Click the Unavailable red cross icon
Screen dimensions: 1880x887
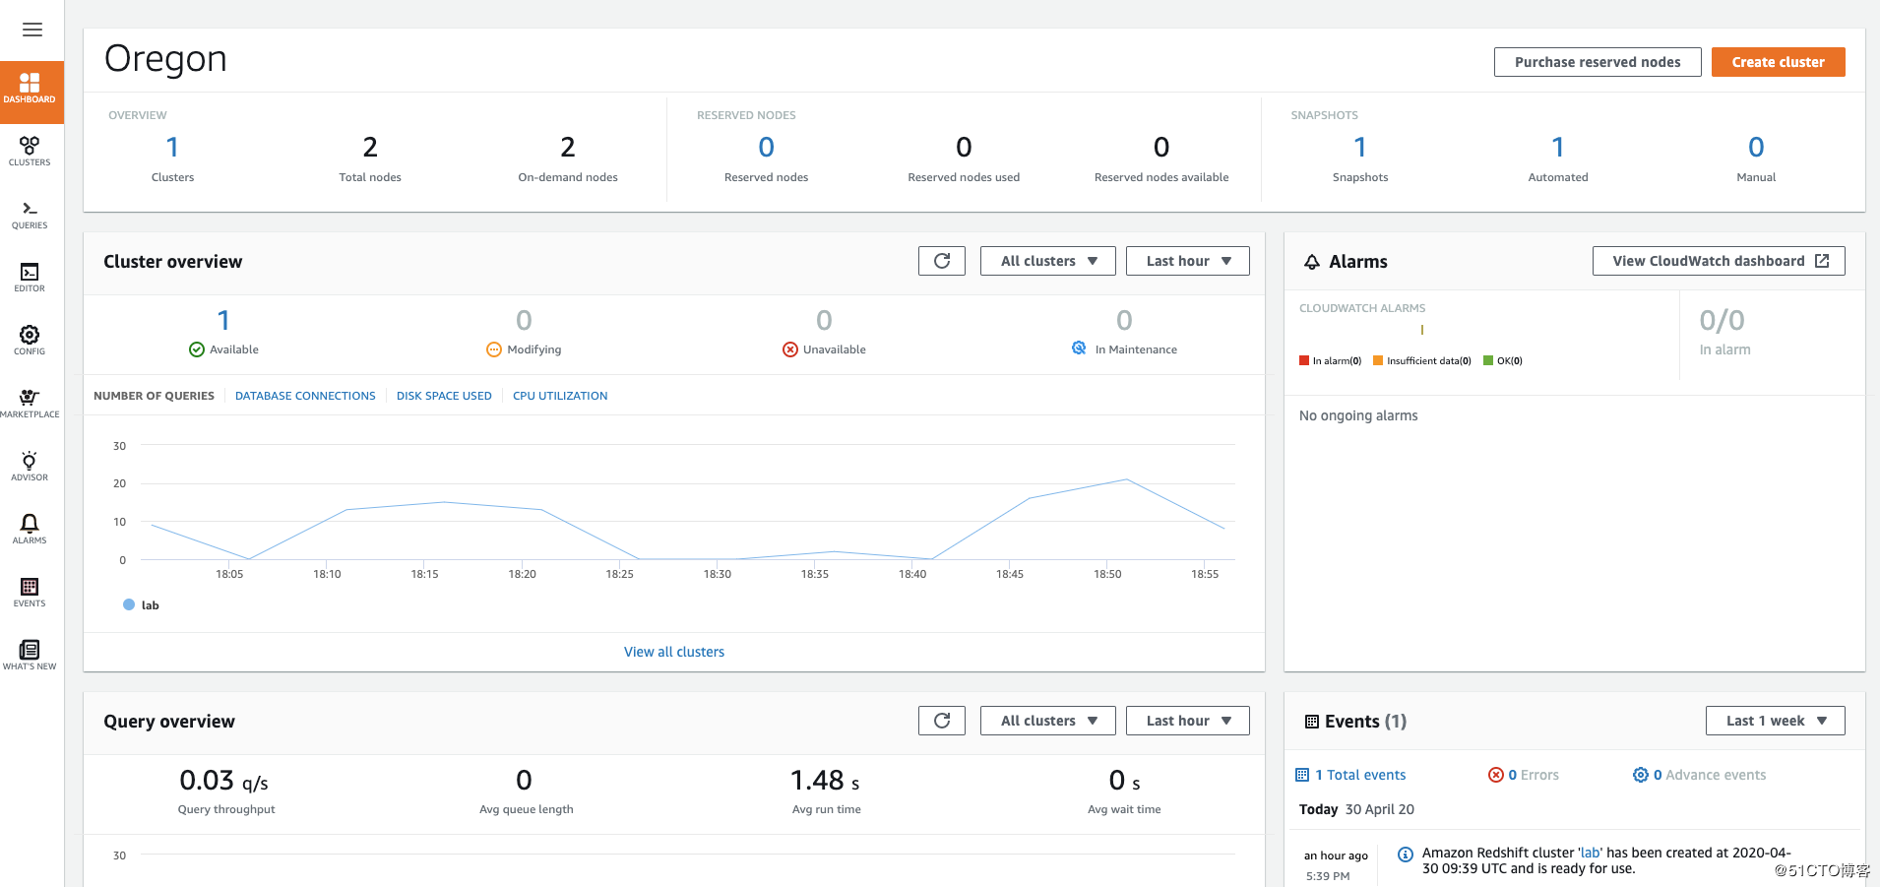790,349
